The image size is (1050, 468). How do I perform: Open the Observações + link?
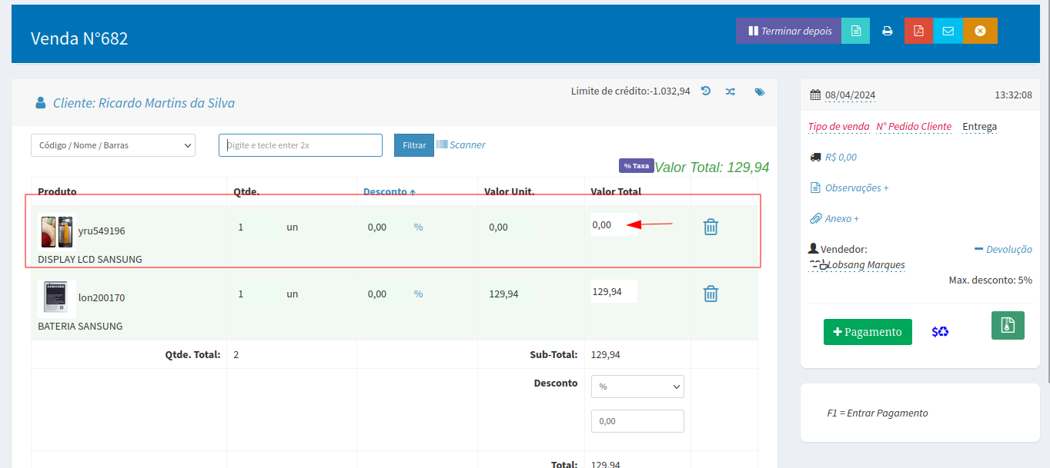pyautogui.click(x=856, y=188)
